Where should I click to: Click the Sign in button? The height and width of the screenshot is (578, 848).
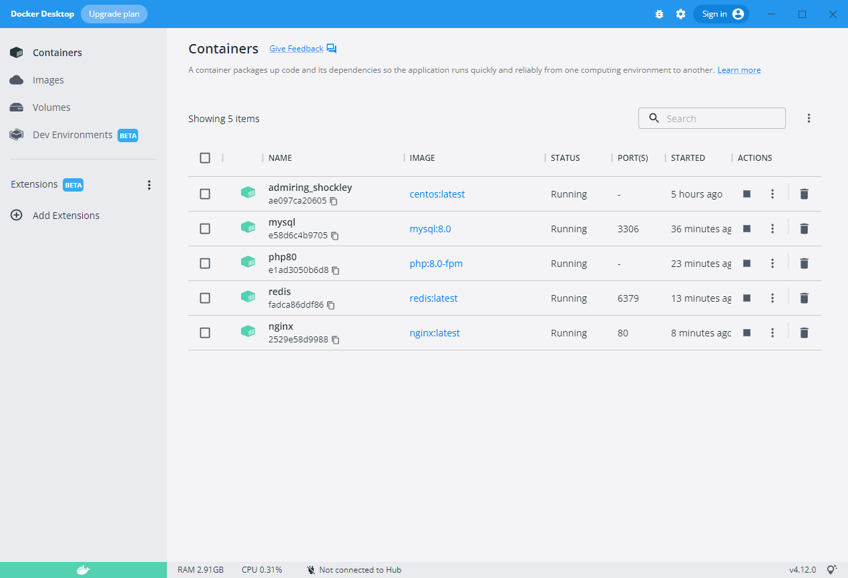(x=721, y=14)
